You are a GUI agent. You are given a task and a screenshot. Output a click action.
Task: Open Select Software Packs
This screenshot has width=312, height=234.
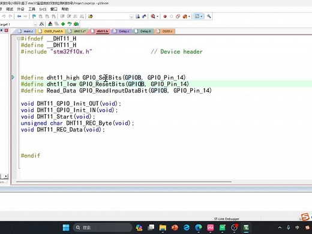pos(70,24)
